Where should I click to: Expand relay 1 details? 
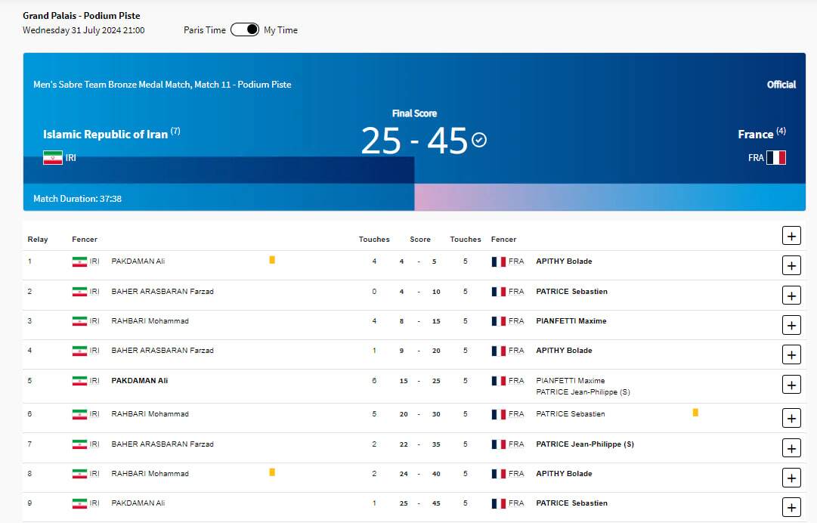pos(791,265)
